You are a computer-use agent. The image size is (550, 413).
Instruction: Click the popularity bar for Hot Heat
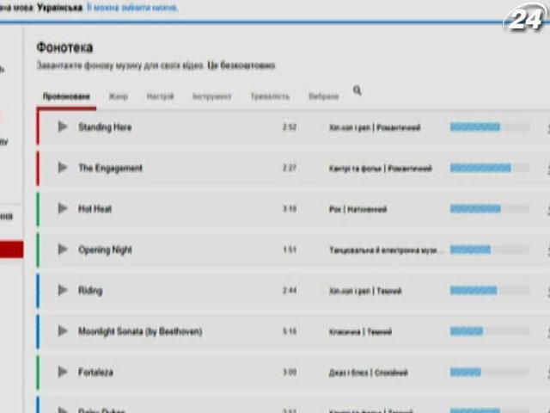point(490,209)
